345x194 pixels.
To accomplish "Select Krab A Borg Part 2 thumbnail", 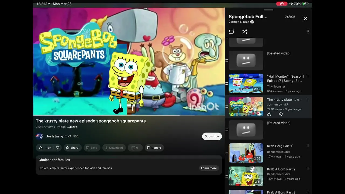I will [x=246, y=176].
